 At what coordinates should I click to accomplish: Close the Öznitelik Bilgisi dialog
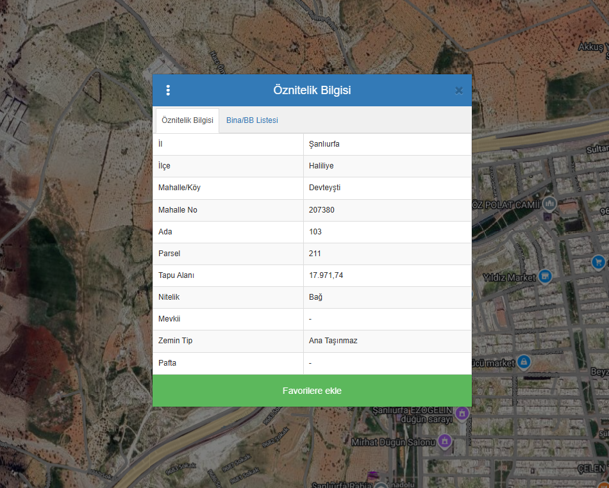click(459, 90)
